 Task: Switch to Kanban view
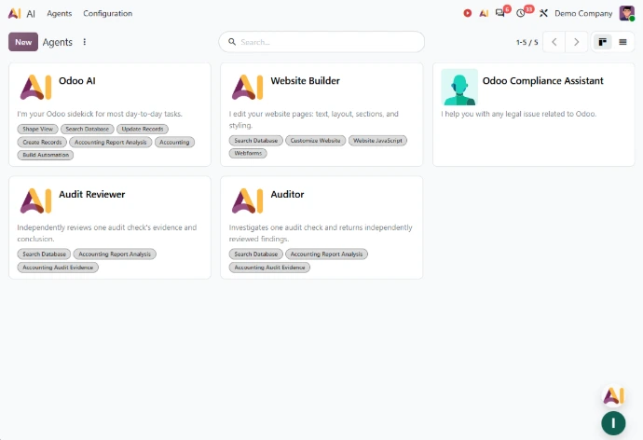[x=602, y=42]
